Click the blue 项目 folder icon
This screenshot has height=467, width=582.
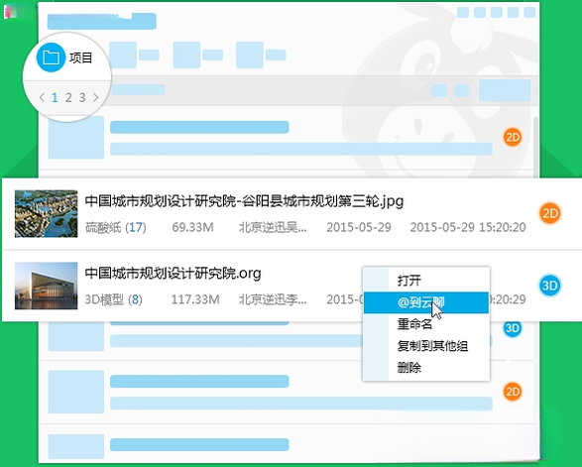[x=51, y=58]
